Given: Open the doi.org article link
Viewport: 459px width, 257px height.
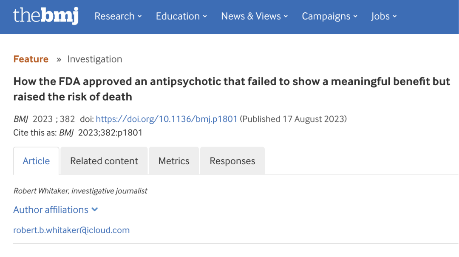Looking at the screenshot, I should coord(166,119).
